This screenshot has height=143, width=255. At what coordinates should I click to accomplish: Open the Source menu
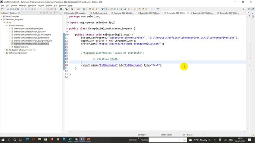(x=14, y=6)
